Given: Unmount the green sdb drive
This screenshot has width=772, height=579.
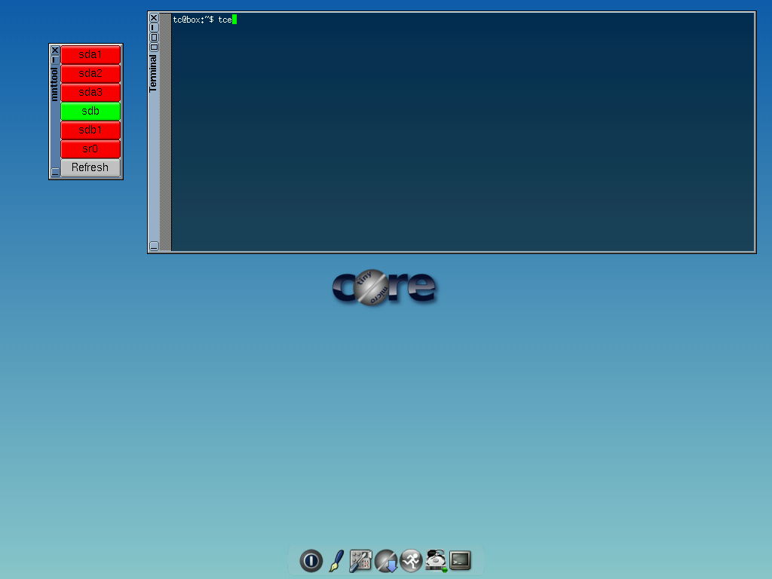Looking at the screenshot, I should tap(90, 112).
